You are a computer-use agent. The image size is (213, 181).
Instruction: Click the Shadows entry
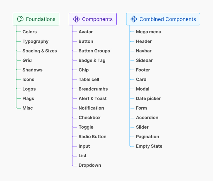(x=32, y=70)
